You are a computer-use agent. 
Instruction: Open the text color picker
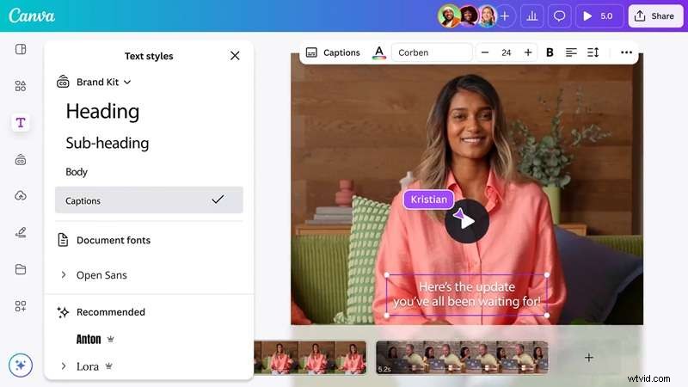[x=379, y=52]
